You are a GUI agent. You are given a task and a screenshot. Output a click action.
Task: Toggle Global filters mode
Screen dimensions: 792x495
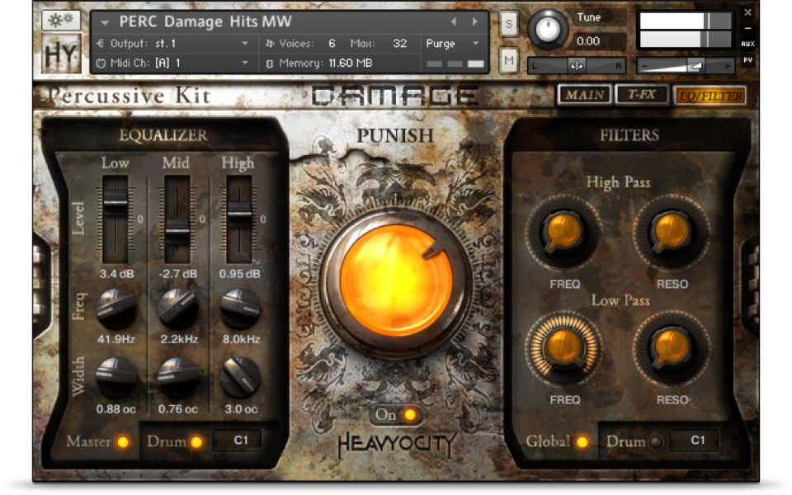pos(582,442)
